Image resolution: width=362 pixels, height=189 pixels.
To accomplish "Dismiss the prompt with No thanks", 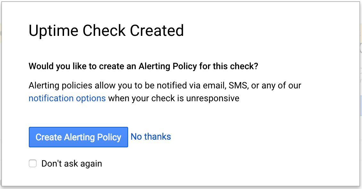I will click(x=151, y=137).
